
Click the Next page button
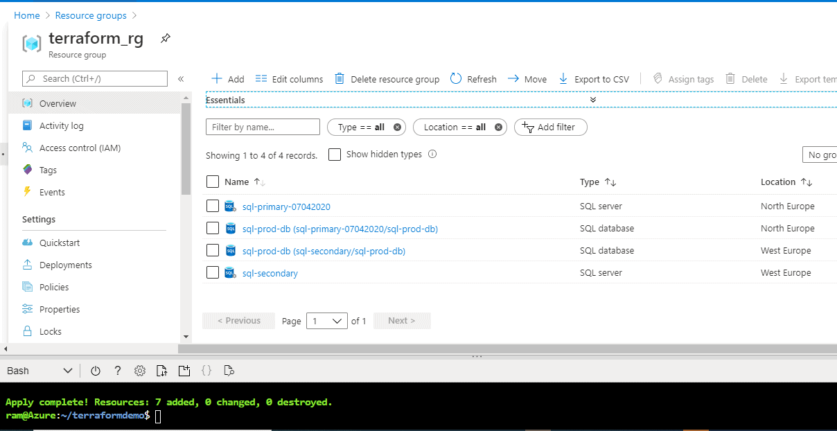point(402,321)
